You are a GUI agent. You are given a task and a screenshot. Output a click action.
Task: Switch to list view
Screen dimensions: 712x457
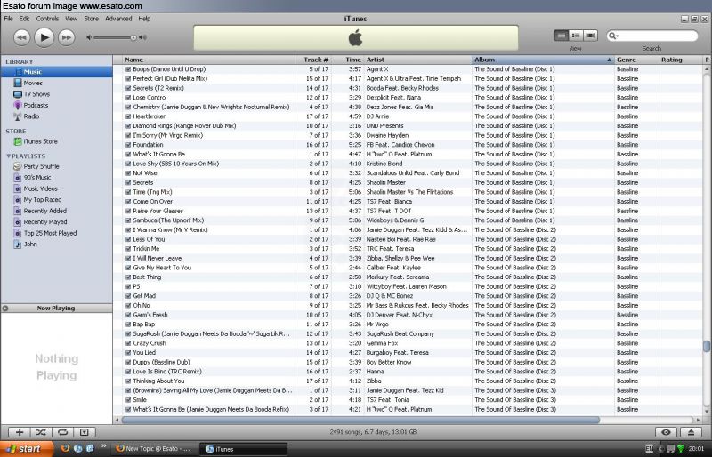562,36
